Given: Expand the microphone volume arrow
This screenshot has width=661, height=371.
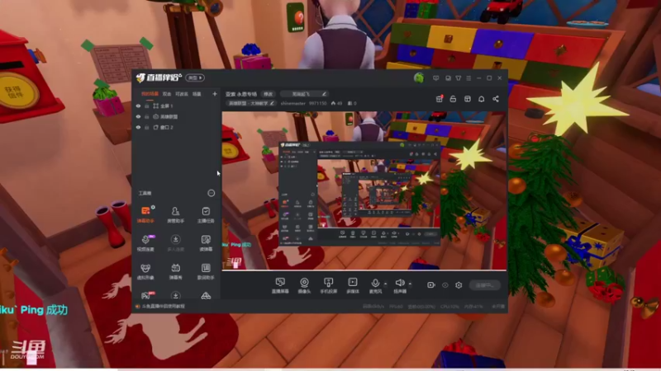Looking at the screenshot, I should click(x=385, y=284).
